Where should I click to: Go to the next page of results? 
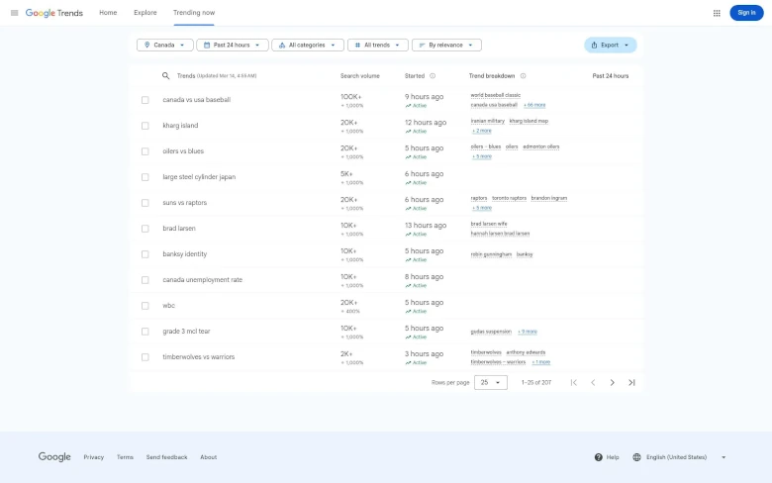(x=612, y=382)
